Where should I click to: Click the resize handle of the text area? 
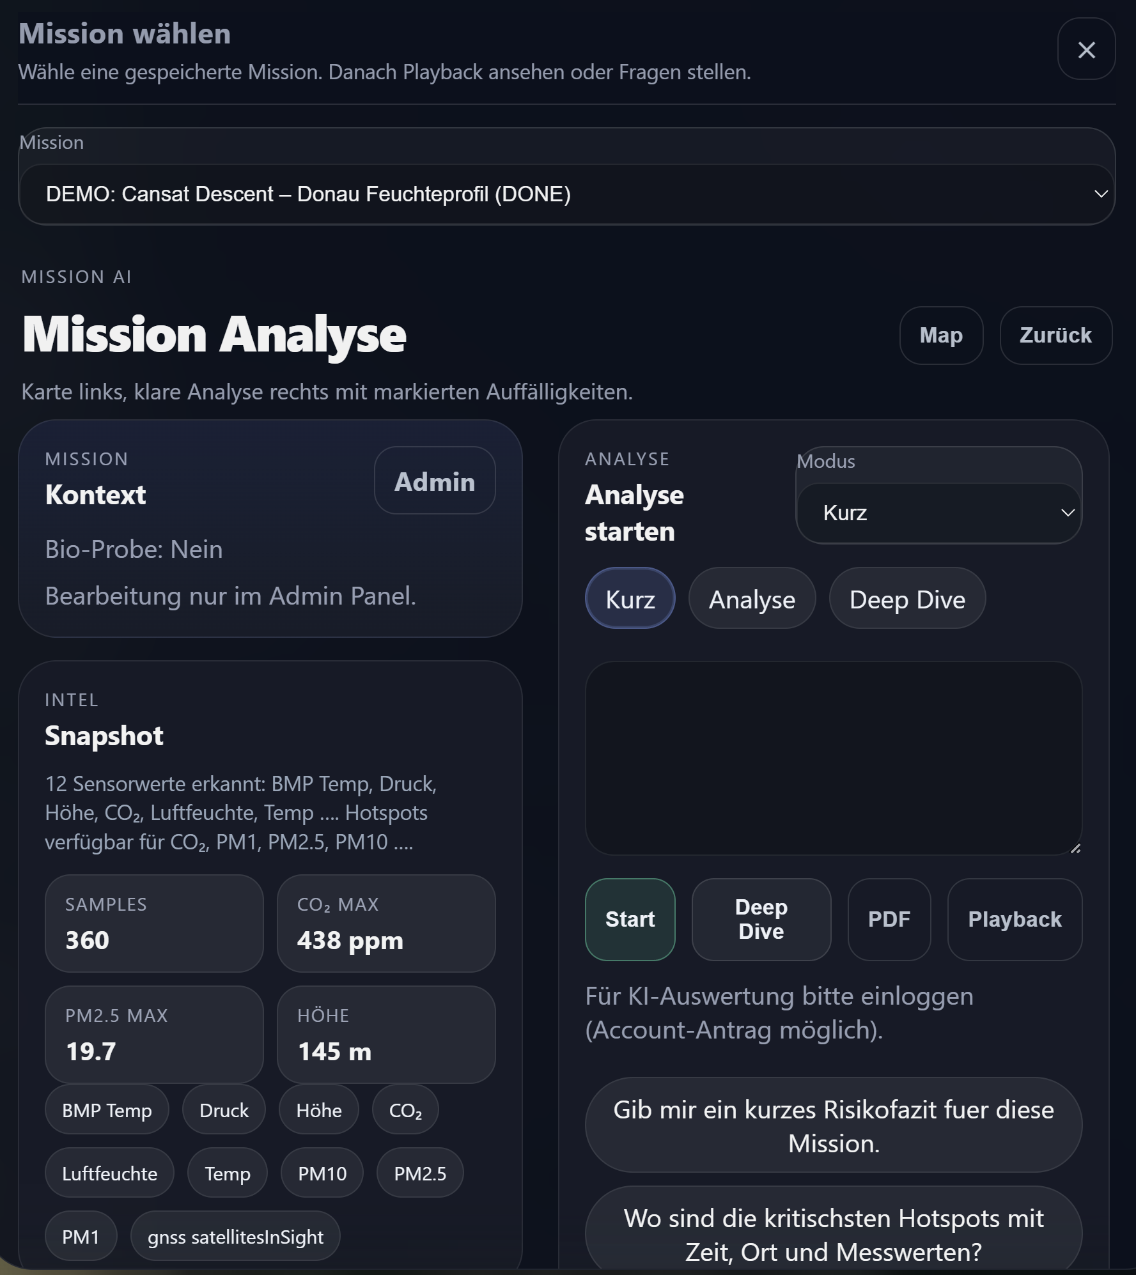click(x=1075, y=848)
